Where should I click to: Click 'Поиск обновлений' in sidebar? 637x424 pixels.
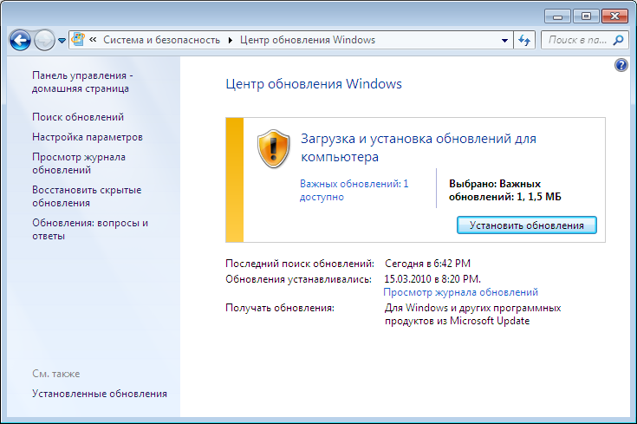pyautogui.click(x=78, y=117)
